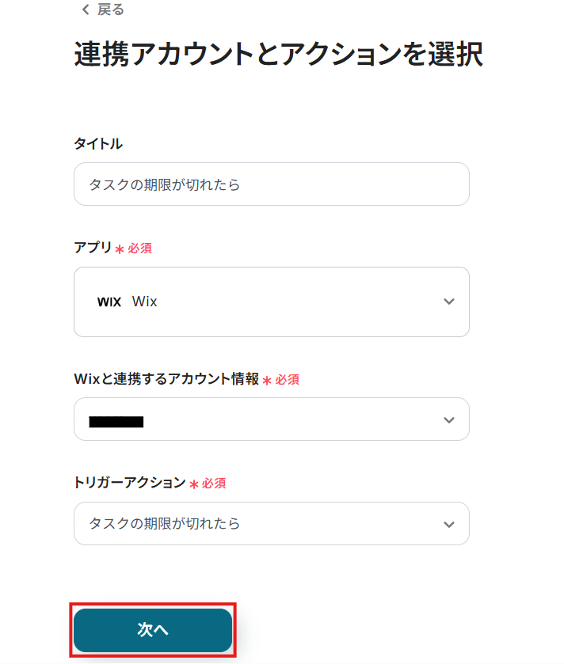
Task: Click the Wixと連携するアカウント情報 label
Action: point(166,379)
